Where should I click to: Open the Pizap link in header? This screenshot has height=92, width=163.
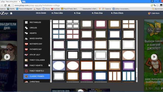tap(77, 13)
